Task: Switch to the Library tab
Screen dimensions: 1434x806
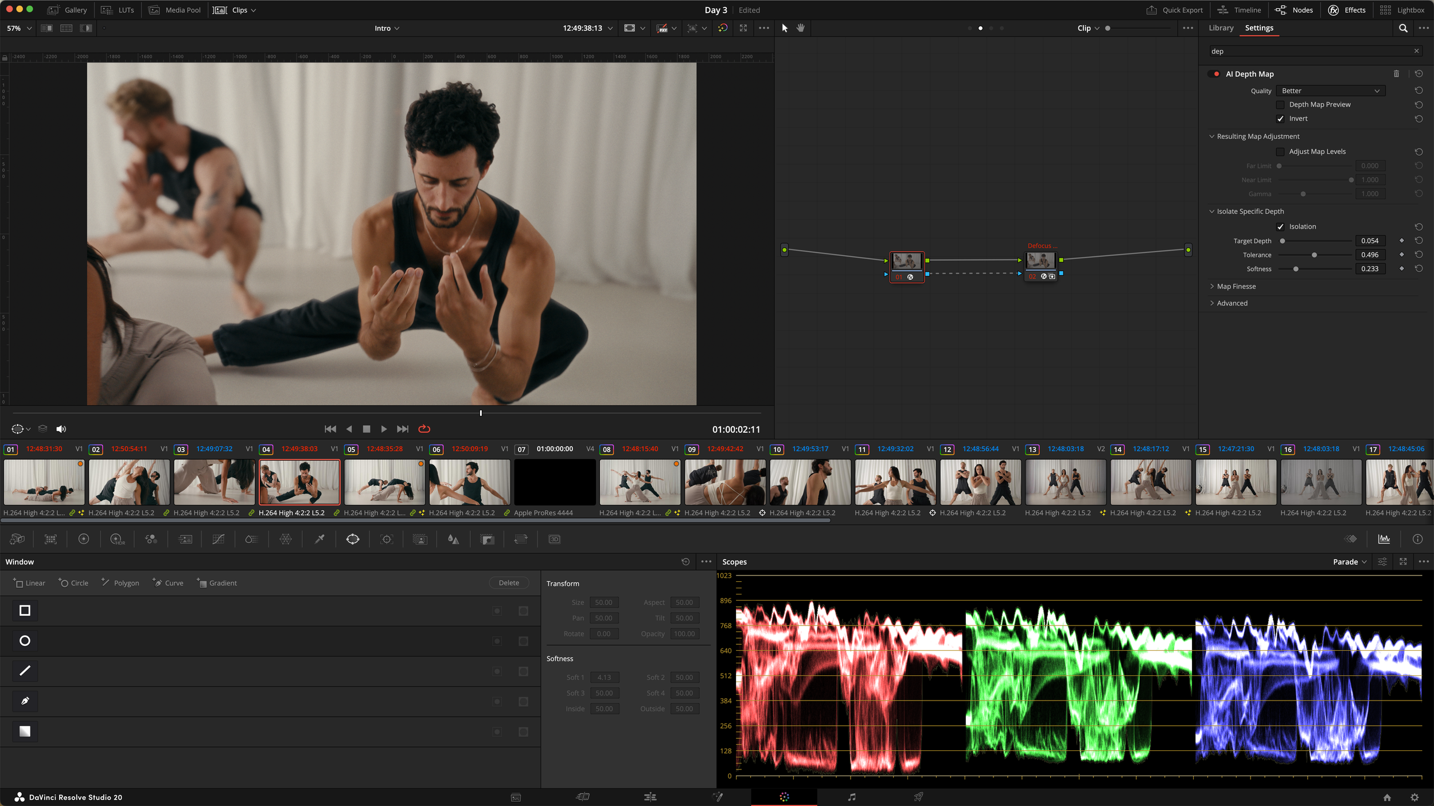Action: 1221,28
